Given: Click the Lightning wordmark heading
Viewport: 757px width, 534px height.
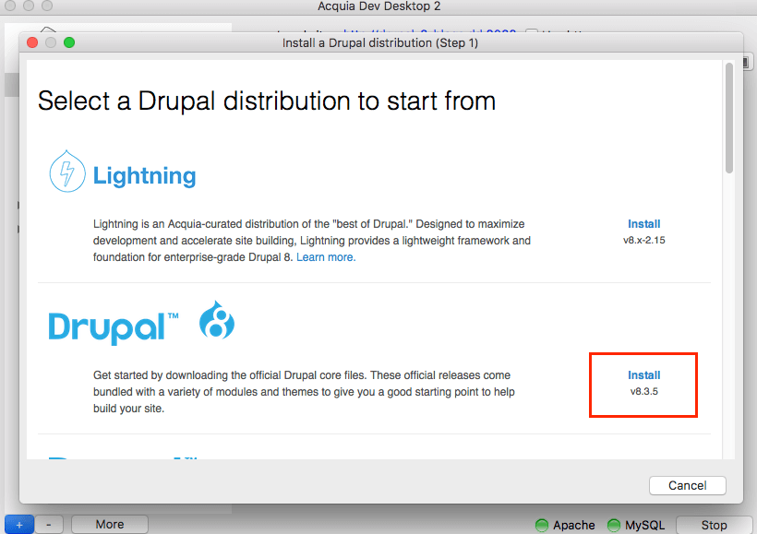Looking at the screenshot, I should [x=144, y=175].
